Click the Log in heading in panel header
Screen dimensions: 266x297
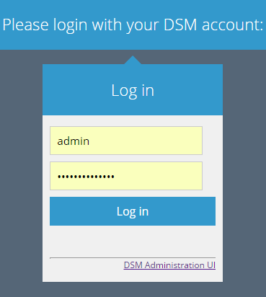[133, 91]
